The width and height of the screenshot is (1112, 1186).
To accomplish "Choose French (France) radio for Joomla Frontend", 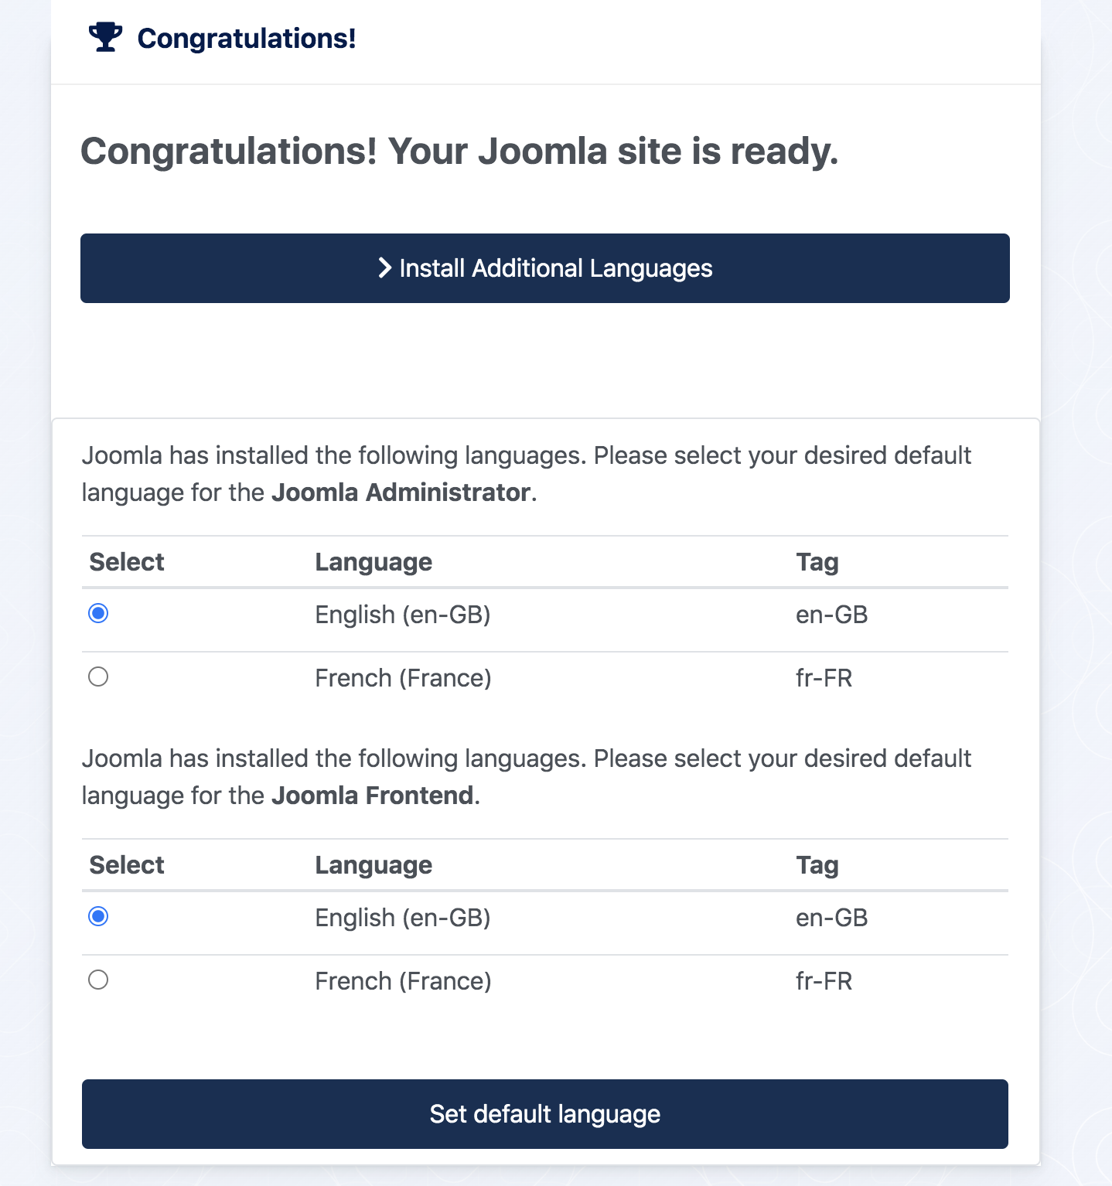I will [98, 980].
